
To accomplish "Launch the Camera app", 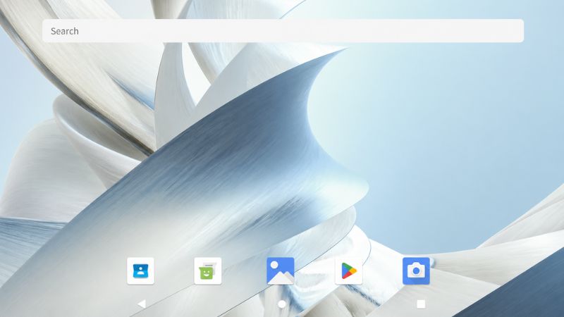I will click(416, 271).
